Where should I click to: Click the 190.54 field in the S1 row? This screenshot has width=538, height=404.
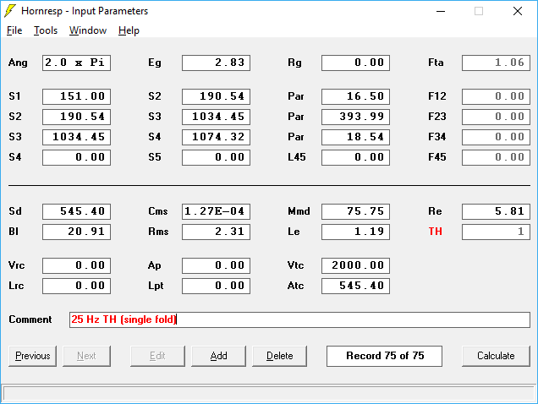217,96
